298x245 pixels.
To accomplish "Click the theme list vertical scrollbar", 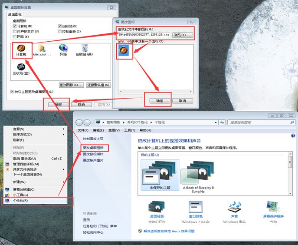I will point(290,173).
